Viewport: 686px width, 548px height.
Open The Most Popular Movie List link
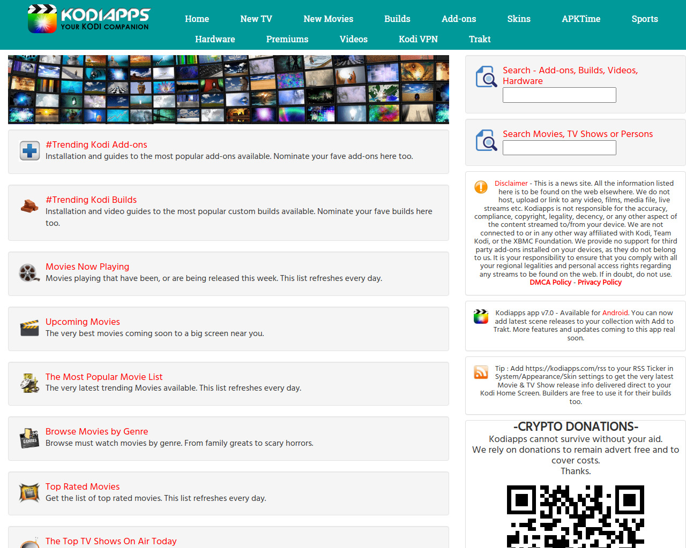coord(104,377)
